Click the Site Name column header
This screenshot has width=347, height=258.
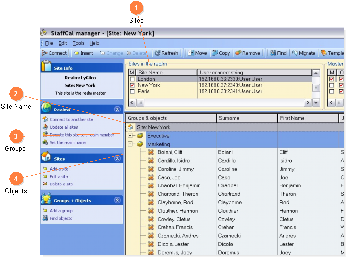coord(166,72)
